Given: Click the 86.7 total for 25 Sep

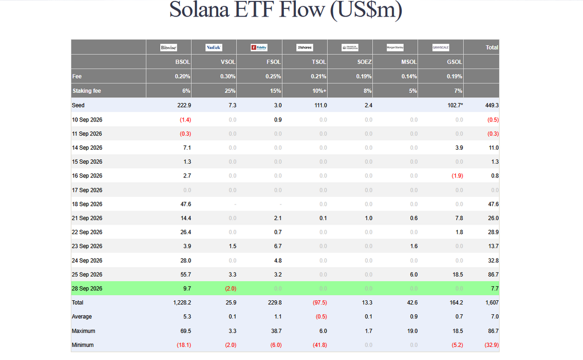Looking at the screenshot, I should pyautogui.click(x=493, y=275).
